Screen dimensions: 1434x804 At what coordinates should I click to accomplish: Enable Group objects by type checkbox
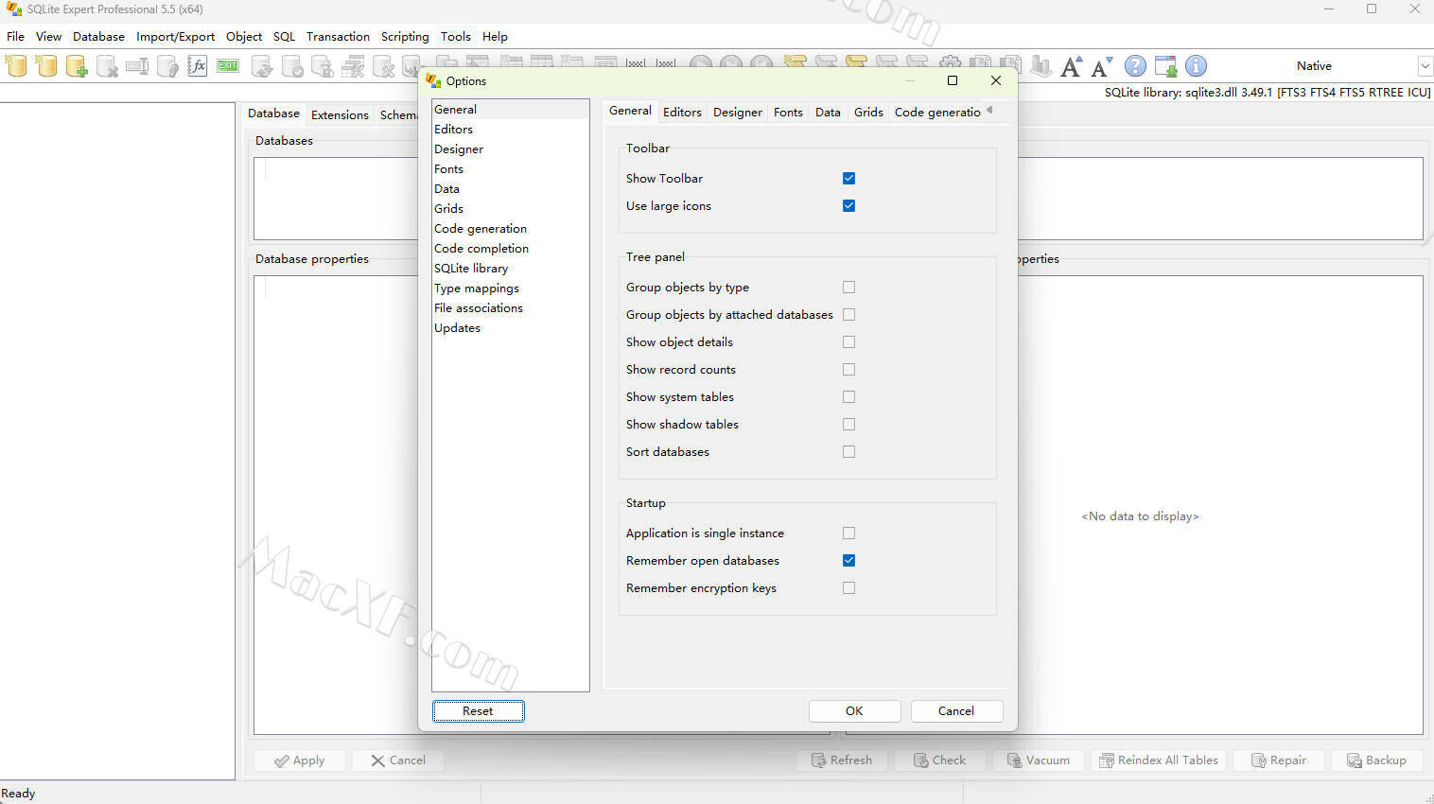(x=848, y=287)
